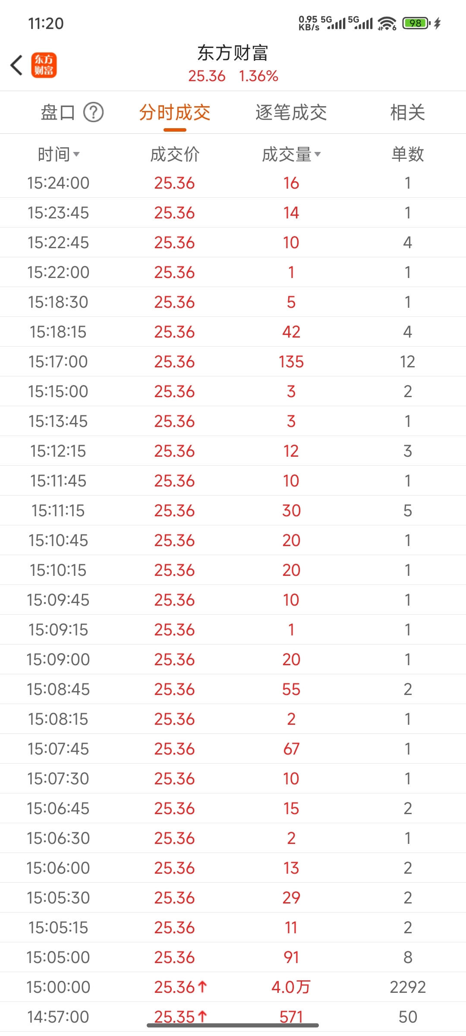Open the 盘口 help question mark
Viewport: 466px width, 1036px height.
(x=93, y=113)
